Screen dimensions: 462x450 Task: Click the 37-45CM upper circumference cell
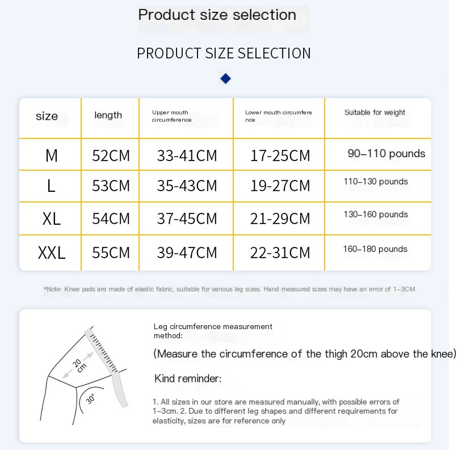[x=187, y=218]
